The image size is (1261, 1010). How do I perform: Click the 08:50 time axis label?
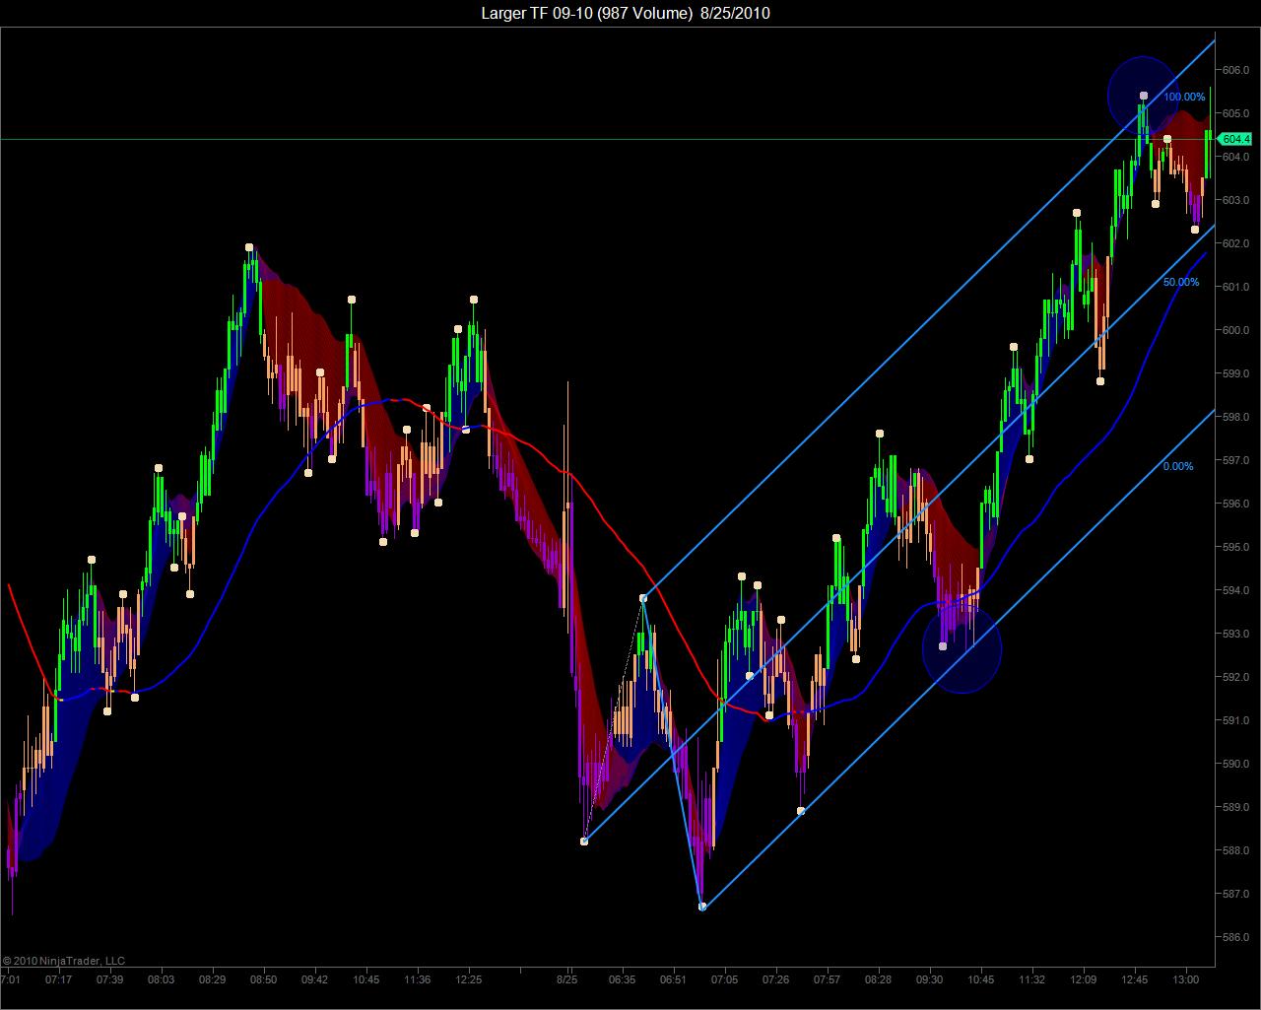[x=263, y=979]
